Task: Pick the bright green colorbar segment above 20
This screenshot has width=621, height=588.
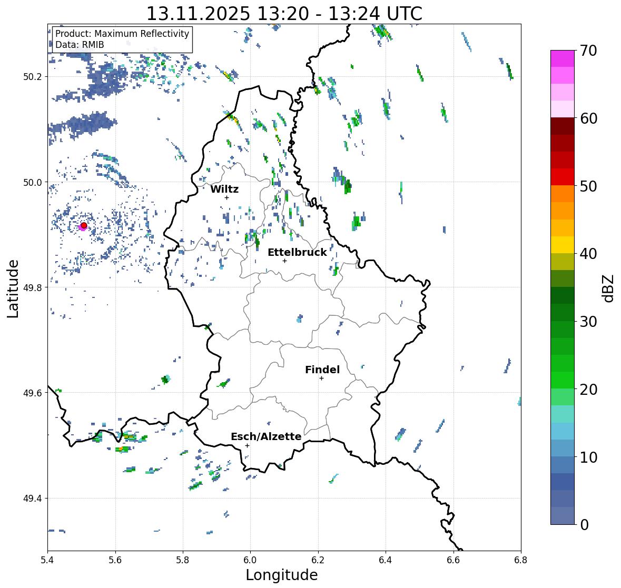Action: pos(563,380)
